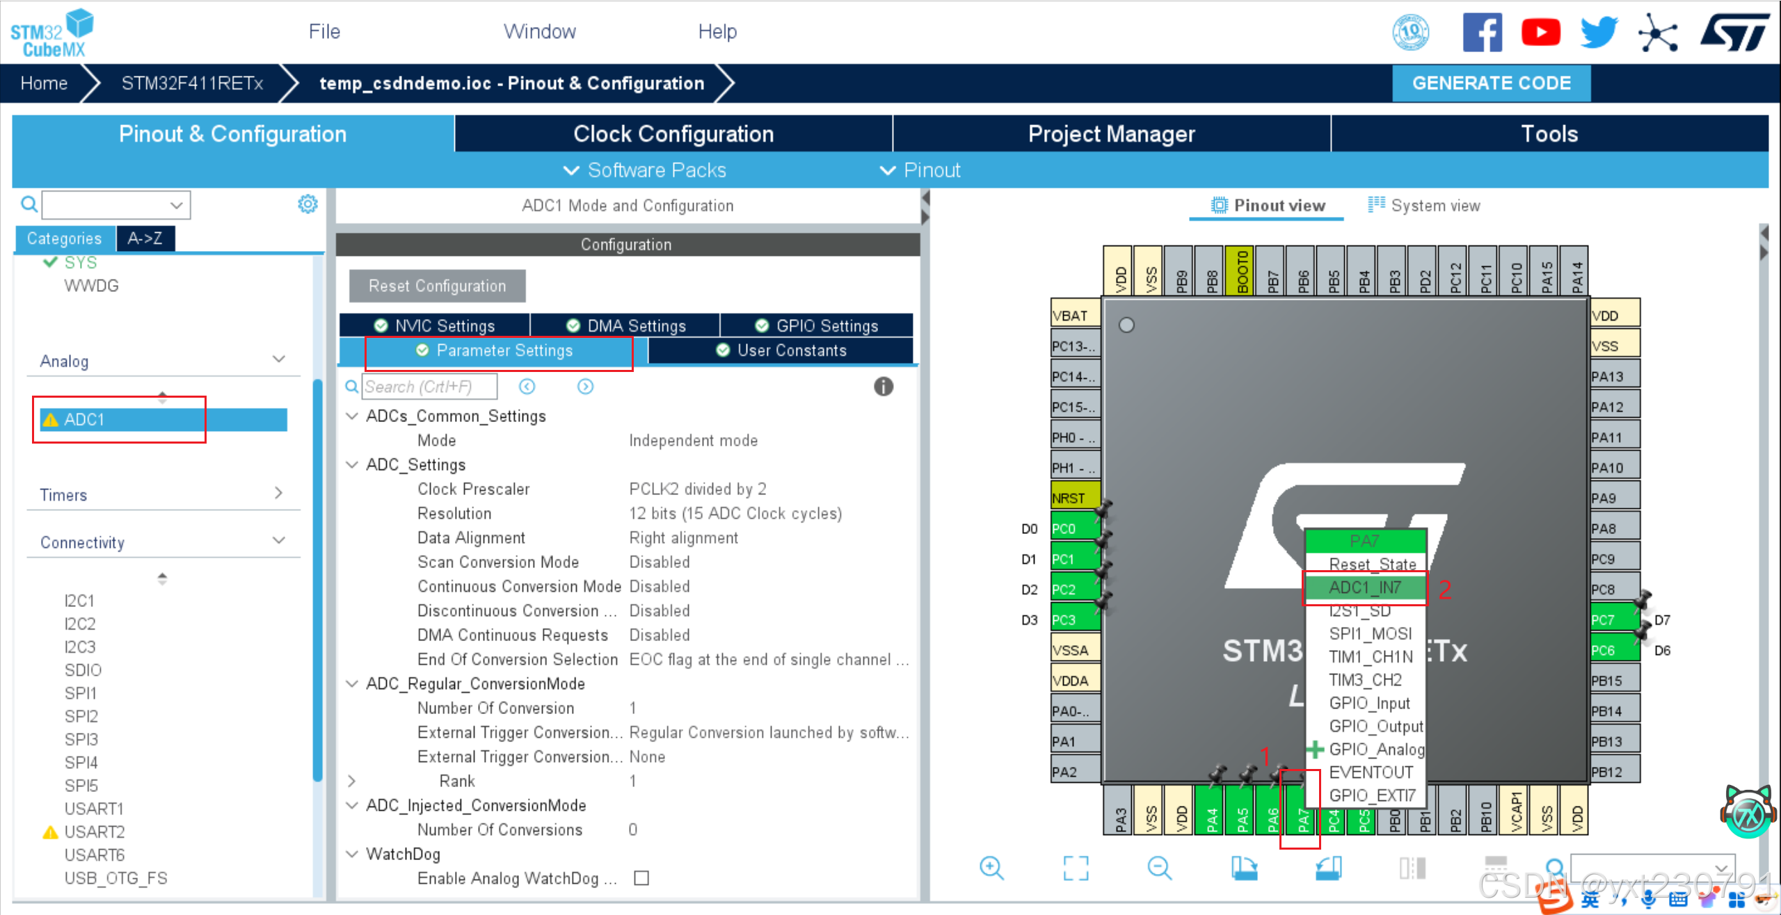Select ADC1_IN7 in the PA7 menu
1781x915 pixels.
1364,588
